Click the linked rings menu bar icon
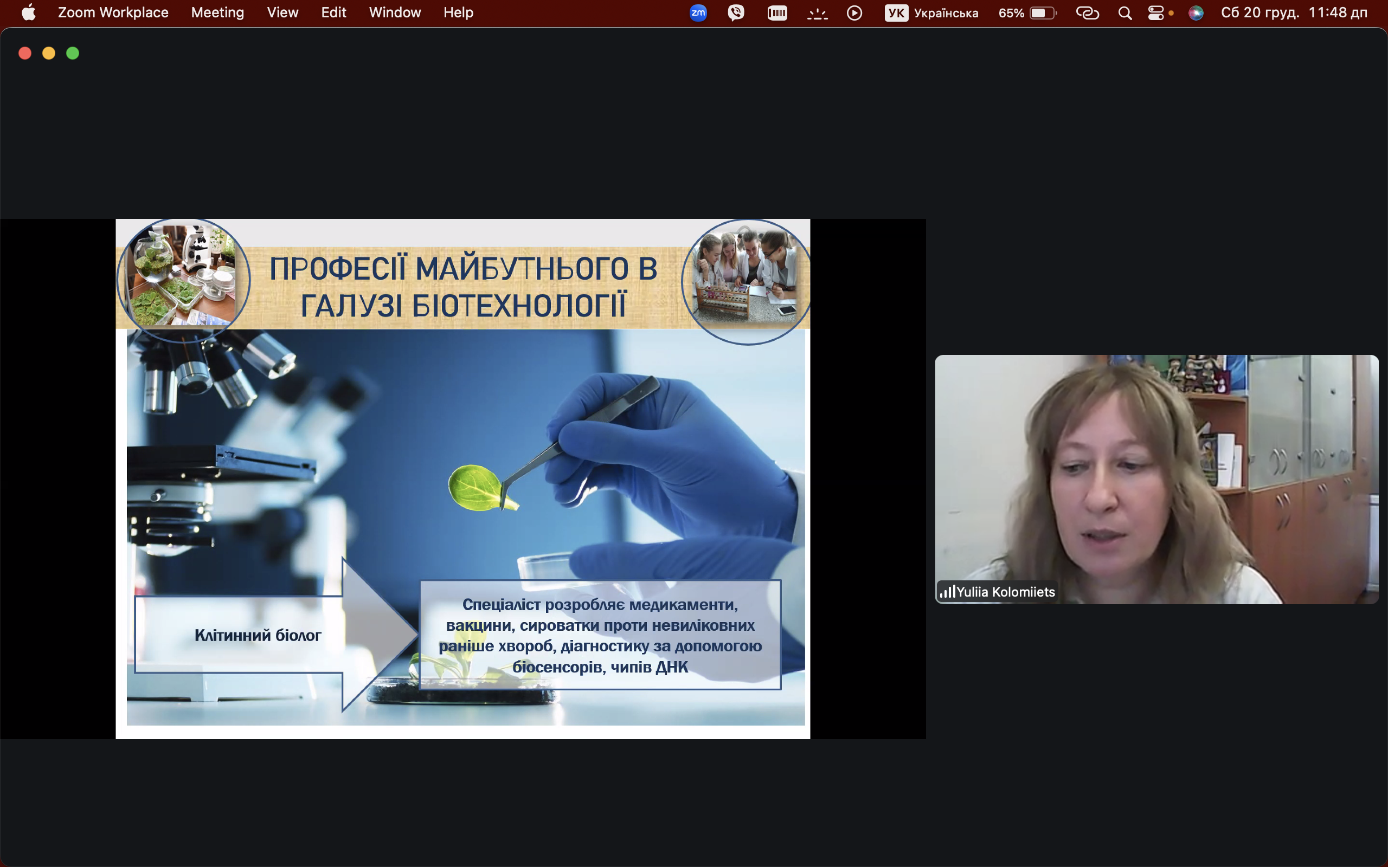The image size is (1388, 867). click(1087, 12)
